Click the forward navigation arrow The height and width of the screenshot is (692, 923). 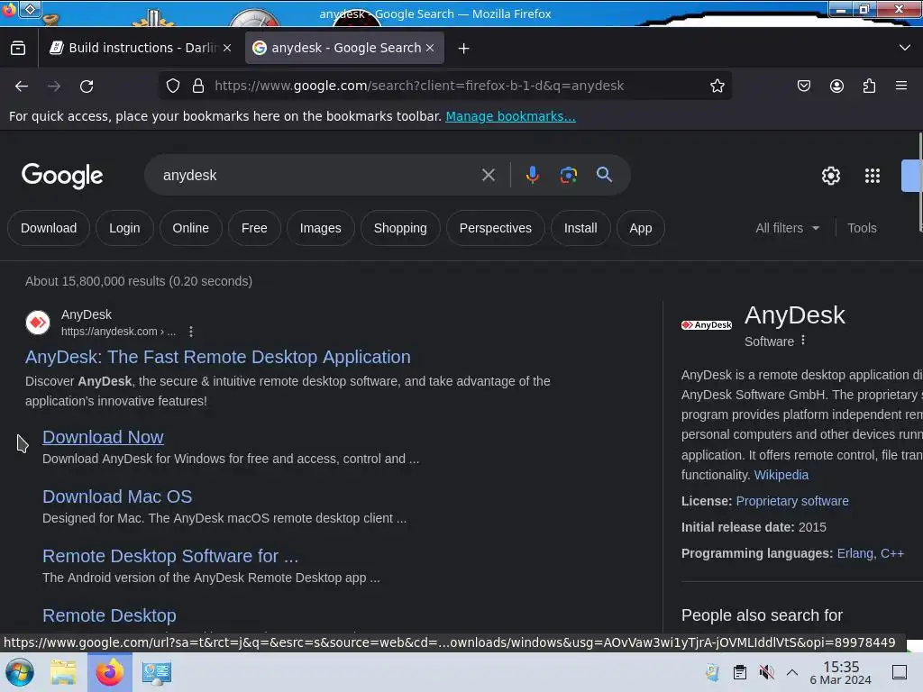tap(54, 86)
